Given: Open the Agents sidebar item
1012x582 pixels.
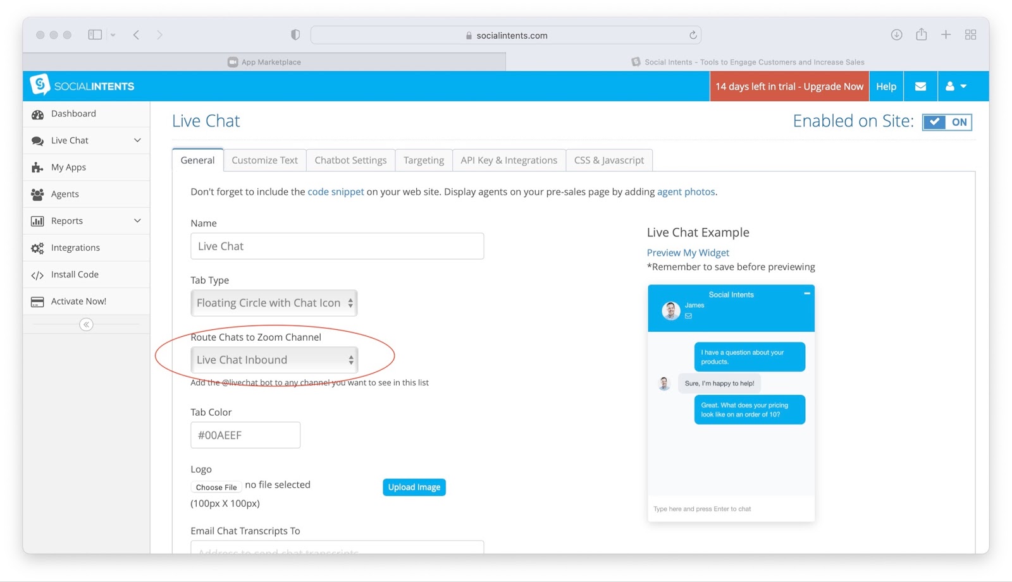Looking at the screenshot, I should 87,194.
